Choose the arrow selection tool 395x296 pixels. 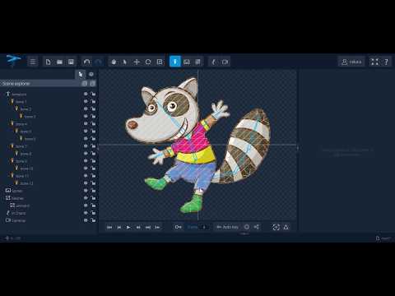pyautogui.click(x=125, y=62)
